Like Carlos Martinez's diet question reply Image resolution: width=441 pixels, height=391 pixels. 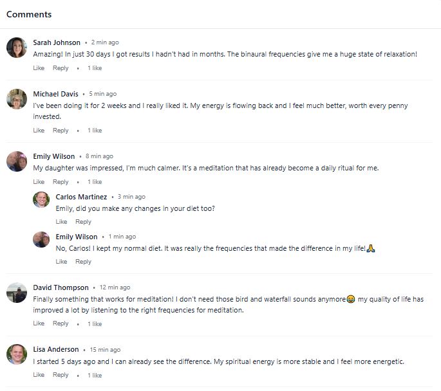pos(61,222)
